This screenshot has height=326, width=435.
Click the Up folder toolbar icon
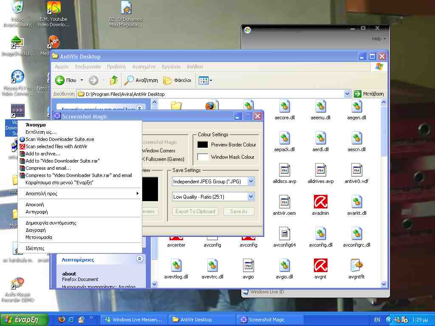click(114, 80)
